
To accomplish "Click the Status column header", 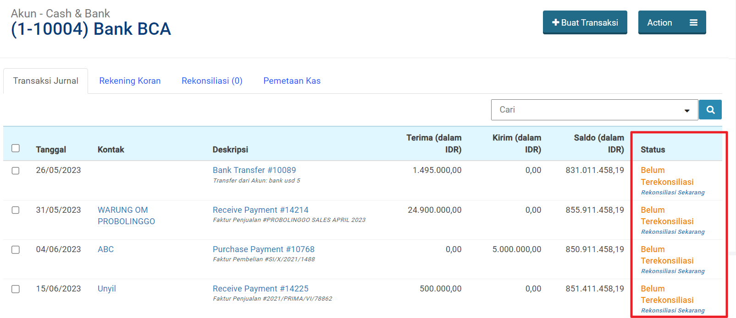I will click(x=653, y=150).
